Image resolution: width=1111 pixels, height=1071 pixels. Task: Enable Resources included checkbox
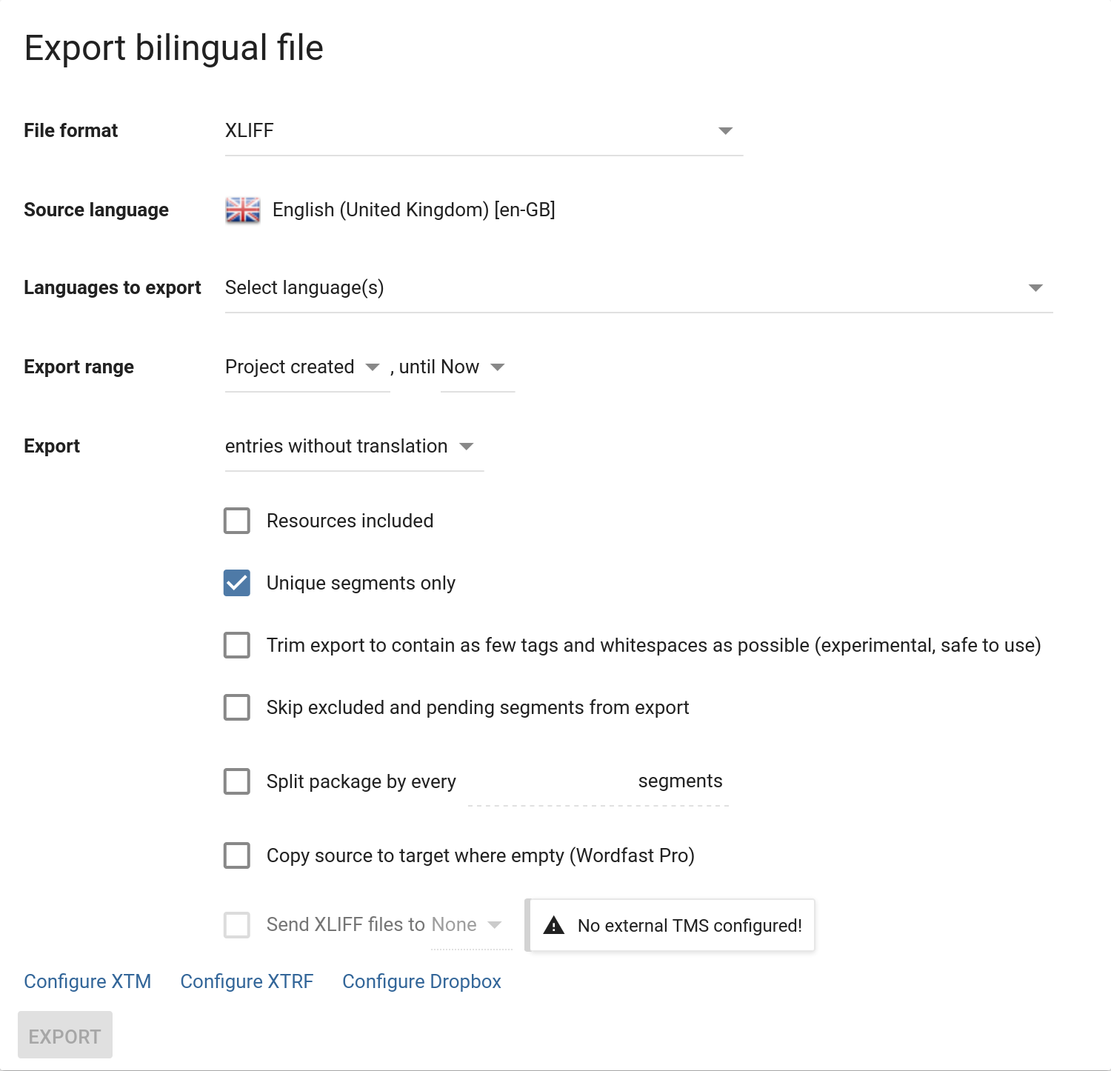tap(237, 521)
